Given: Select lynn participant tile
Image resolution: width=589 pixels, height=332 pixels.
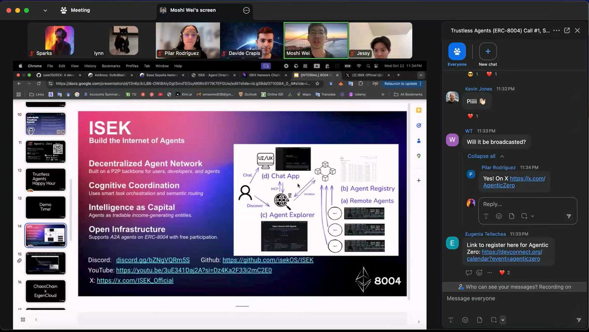Looking at the screenshot, I should pyautogui.click(x=123, y=40).
